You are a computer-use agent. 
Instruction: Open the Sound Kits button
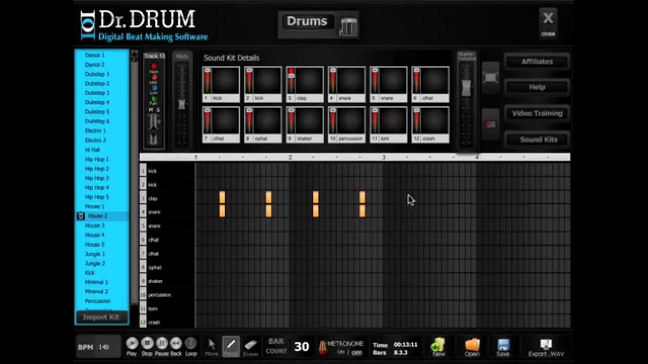[x=537, y=140]
